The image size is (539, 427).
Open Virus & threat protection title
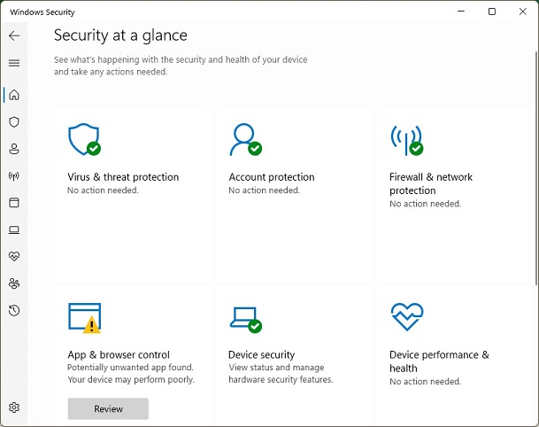pyautogui.click(x=123, y=177)
